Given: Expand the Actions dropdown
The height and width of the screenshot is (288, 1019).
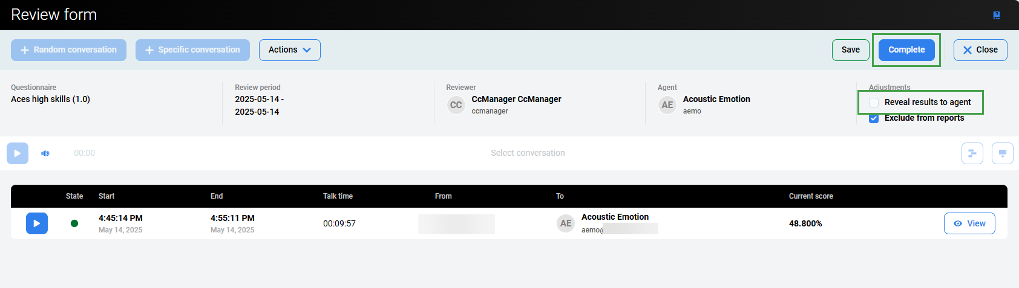Looking at the screenshot, I should point(290,50).
